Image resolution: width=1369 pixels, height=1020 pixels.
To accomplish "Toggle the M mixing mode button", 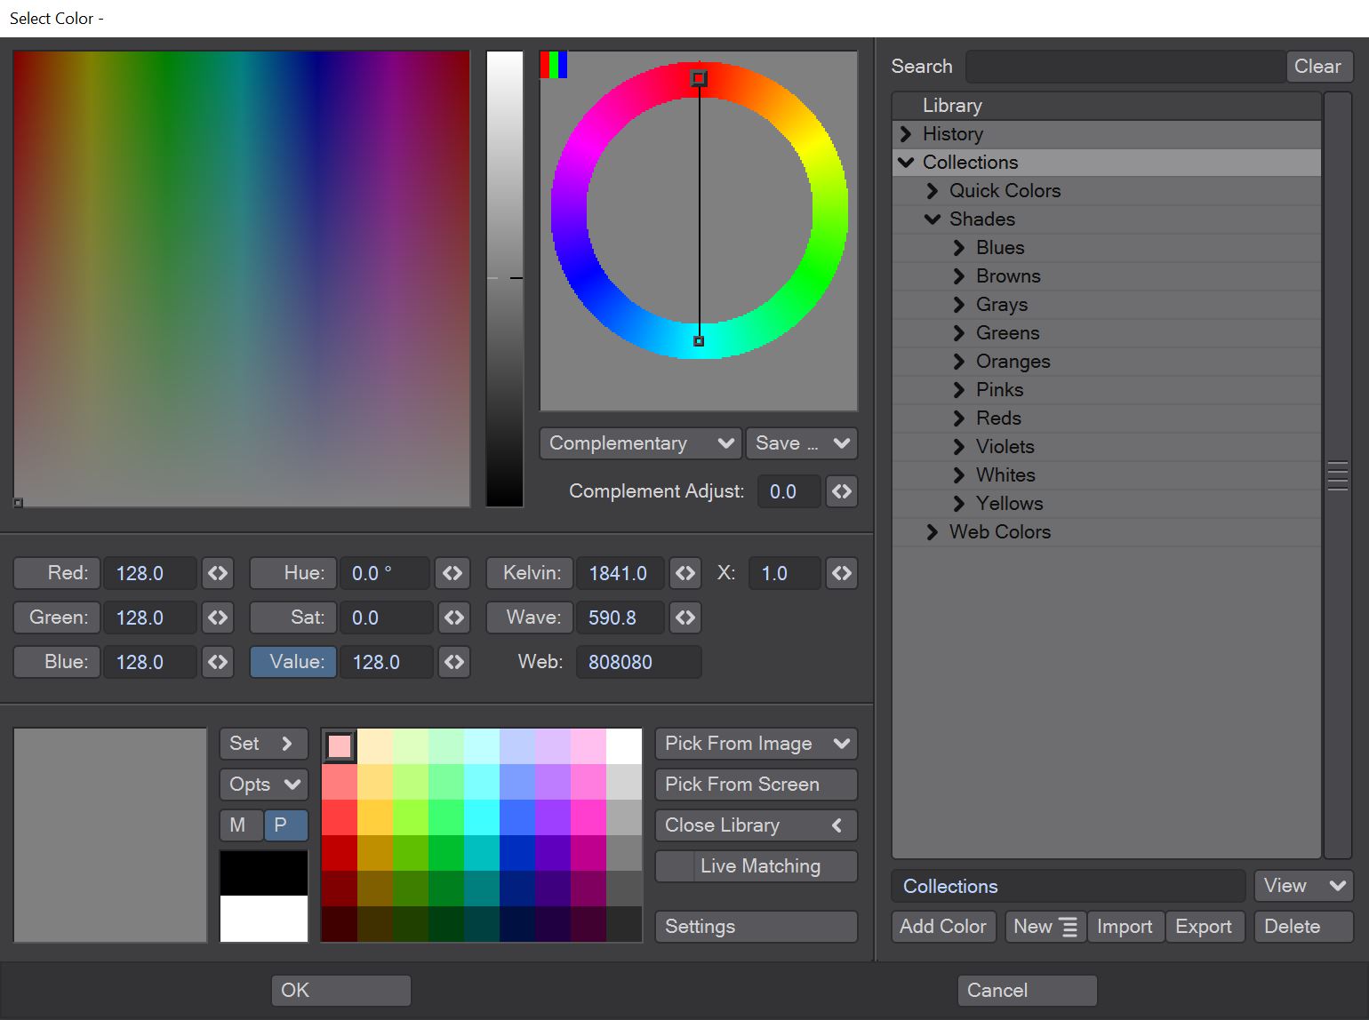I will point(241,825).
